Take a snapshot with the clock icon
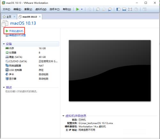The height and width of the screenshot is (139, 160). click(98, 9)
